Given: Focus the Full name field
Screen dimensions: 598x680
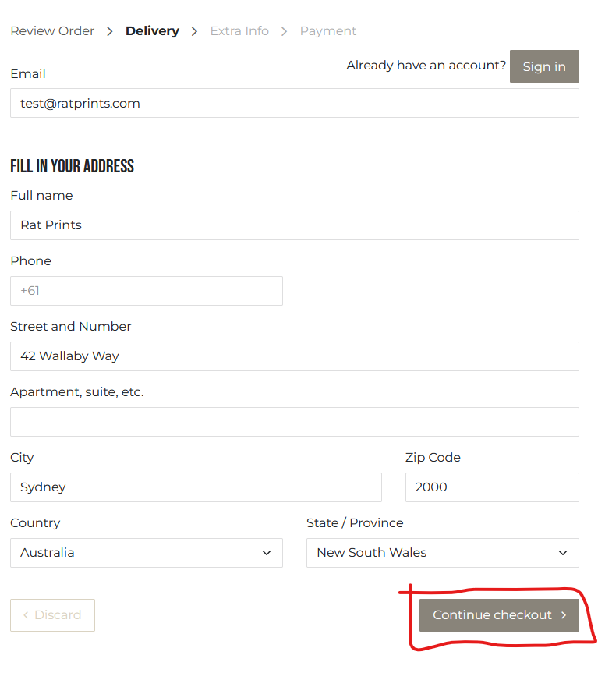Looking at the screenshot, I should click(294, 225).
